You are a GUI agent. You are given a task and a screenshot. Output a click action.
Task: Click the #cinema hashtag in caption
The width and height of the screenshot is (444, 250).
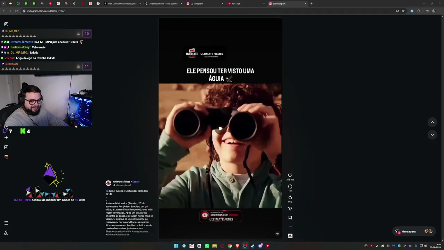coord(110,235)
